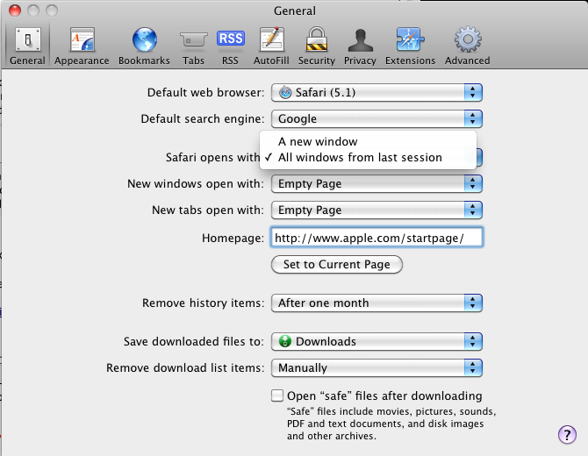Click the "Remove history items:" label
The width and height of the screenshot is (588, 456).
tap(204, 303)
